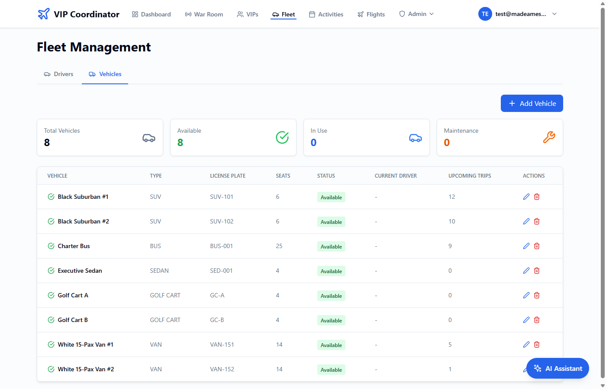This screenshot has height=389, width=606.
Task: Click the Maintenance stats card
Action: tap(500, 137)
